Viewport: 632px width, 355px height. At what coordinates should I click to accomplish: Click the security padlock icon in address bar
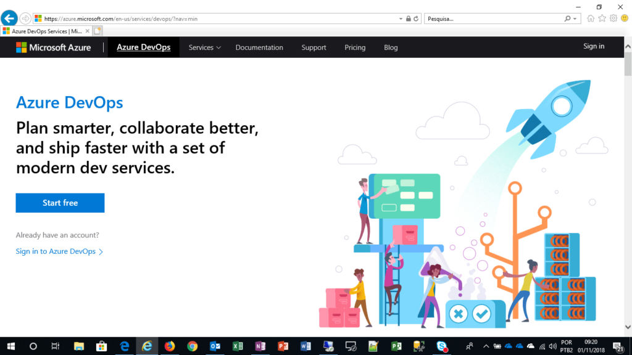[x=409, y=18]
